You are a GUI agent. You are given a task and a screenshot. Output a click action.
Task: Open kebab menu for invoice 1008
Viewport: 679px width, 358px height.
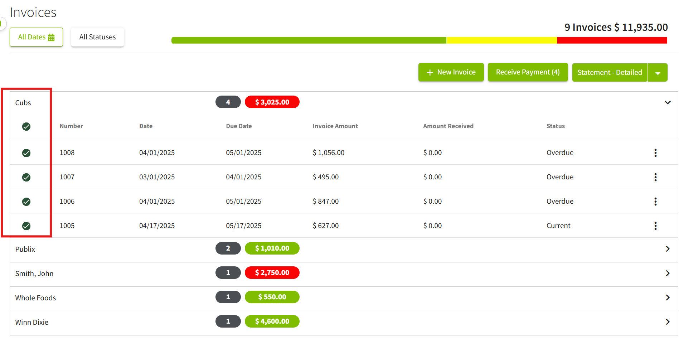tap(655, 153)
